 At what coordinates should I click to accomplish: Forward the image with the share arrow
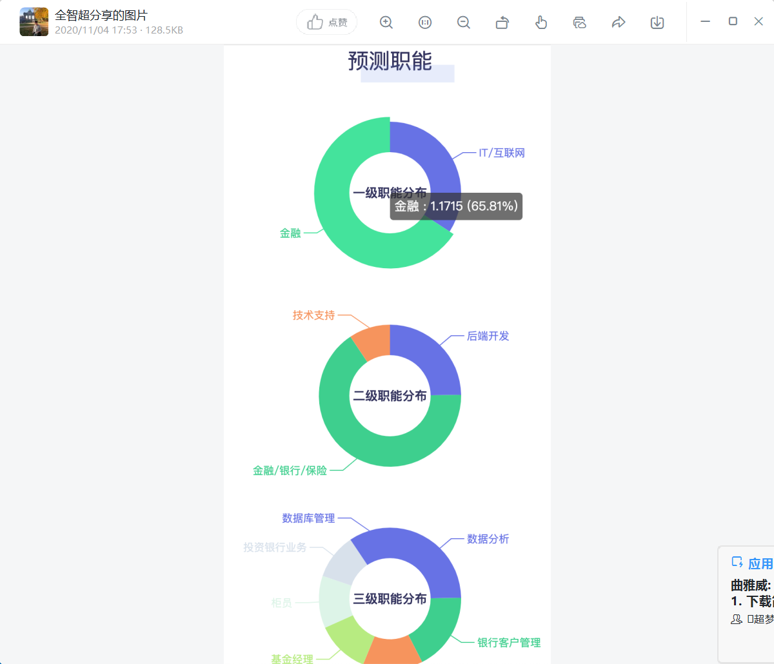click(x=619, y=23)
